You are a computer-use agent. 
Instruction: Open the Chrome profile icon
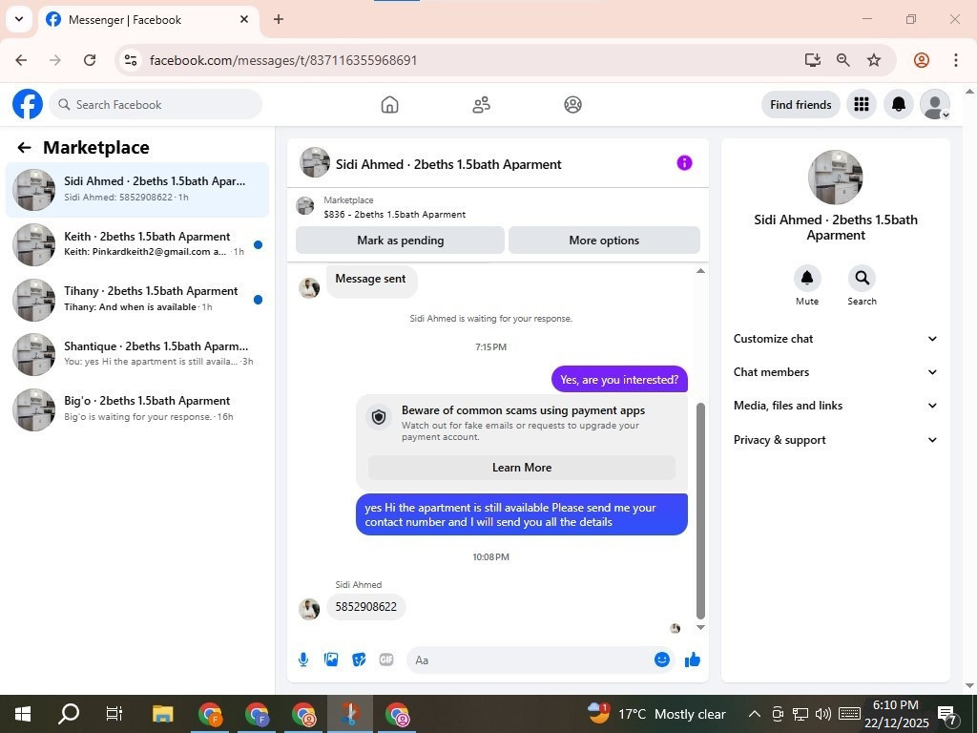[x=922, y=60]
